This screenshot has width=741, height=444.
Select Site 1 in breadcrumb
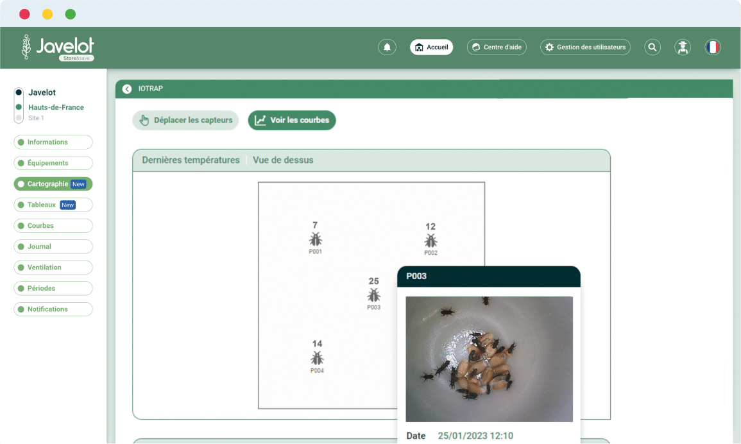[36, 118]
